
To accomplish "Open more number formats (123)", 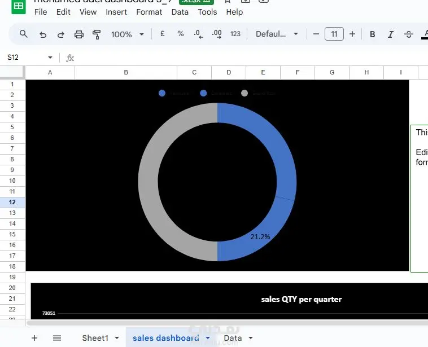I will click(235, 34).
